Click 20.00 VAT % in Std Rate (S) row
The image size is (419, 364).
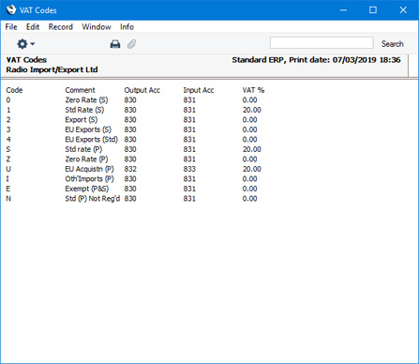click(252, 110)
